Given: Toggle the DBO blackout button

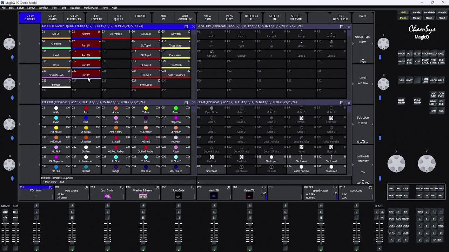Looking at the screenshot, I should (x=5, y=212).
